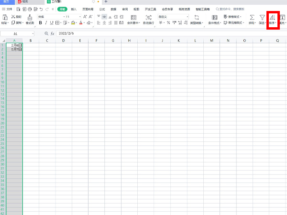This screenshot has width=287, height=215.
Task: Click the Cut scissors icon
Action: [x=13, y=17]
